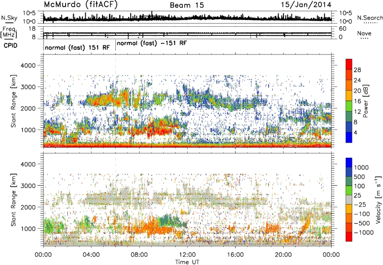The image size is (383, 265).
Task: Click the date '15/Jan/2014'
Action: pos(306,5)
